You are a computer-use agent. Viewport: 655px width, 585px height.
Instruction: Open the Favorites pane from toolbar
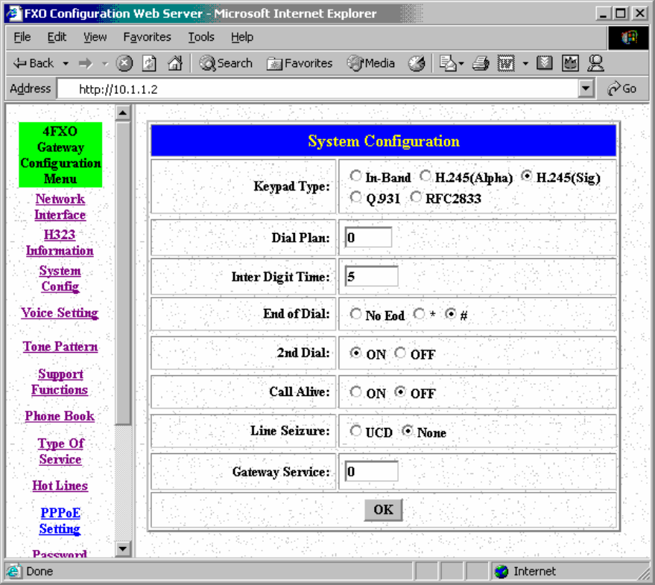tap(300, 64)
